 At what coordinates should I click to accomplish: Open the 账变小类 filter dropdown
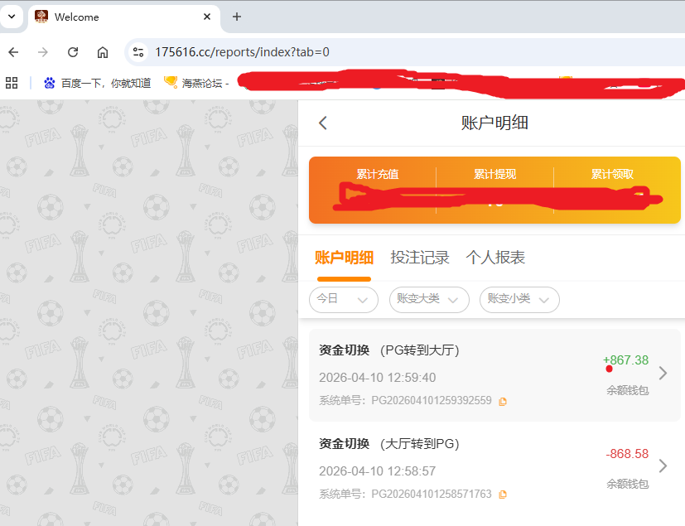[519, 300]
